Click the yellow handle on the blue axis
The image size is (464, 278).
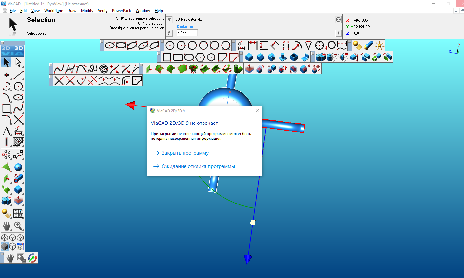[x=253, y=222]
